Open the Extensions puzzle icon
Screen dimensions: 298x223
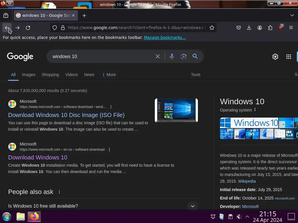tap(270, 28)
